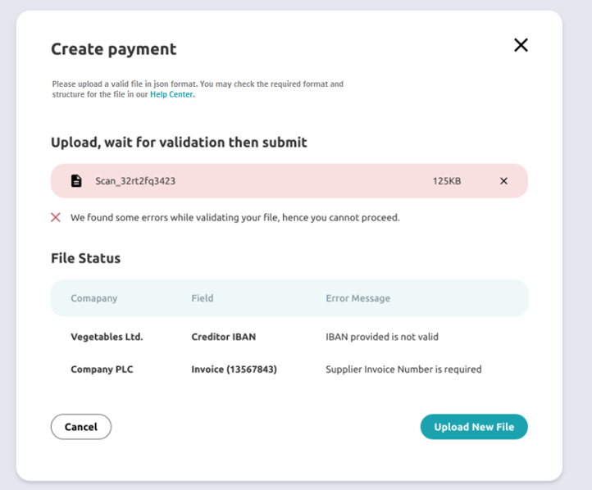Click the validation error notice text
This screenshot has height=490, width=592.
(x=235, y=217)
